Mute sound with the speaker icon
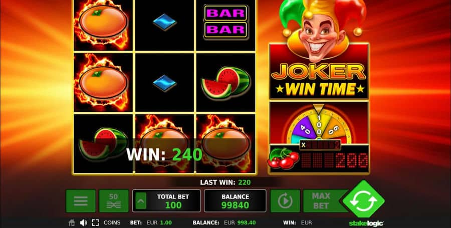The height and width of the screenshot is (228, 451). pyautogui.click(x=83, y=222)
